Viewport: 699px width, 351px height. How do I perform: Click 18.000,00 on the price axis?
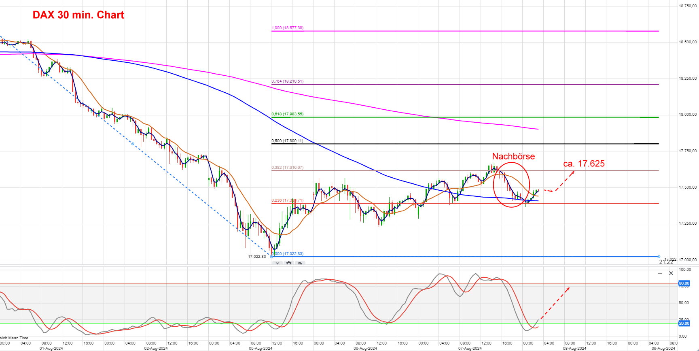pos(688,115)
